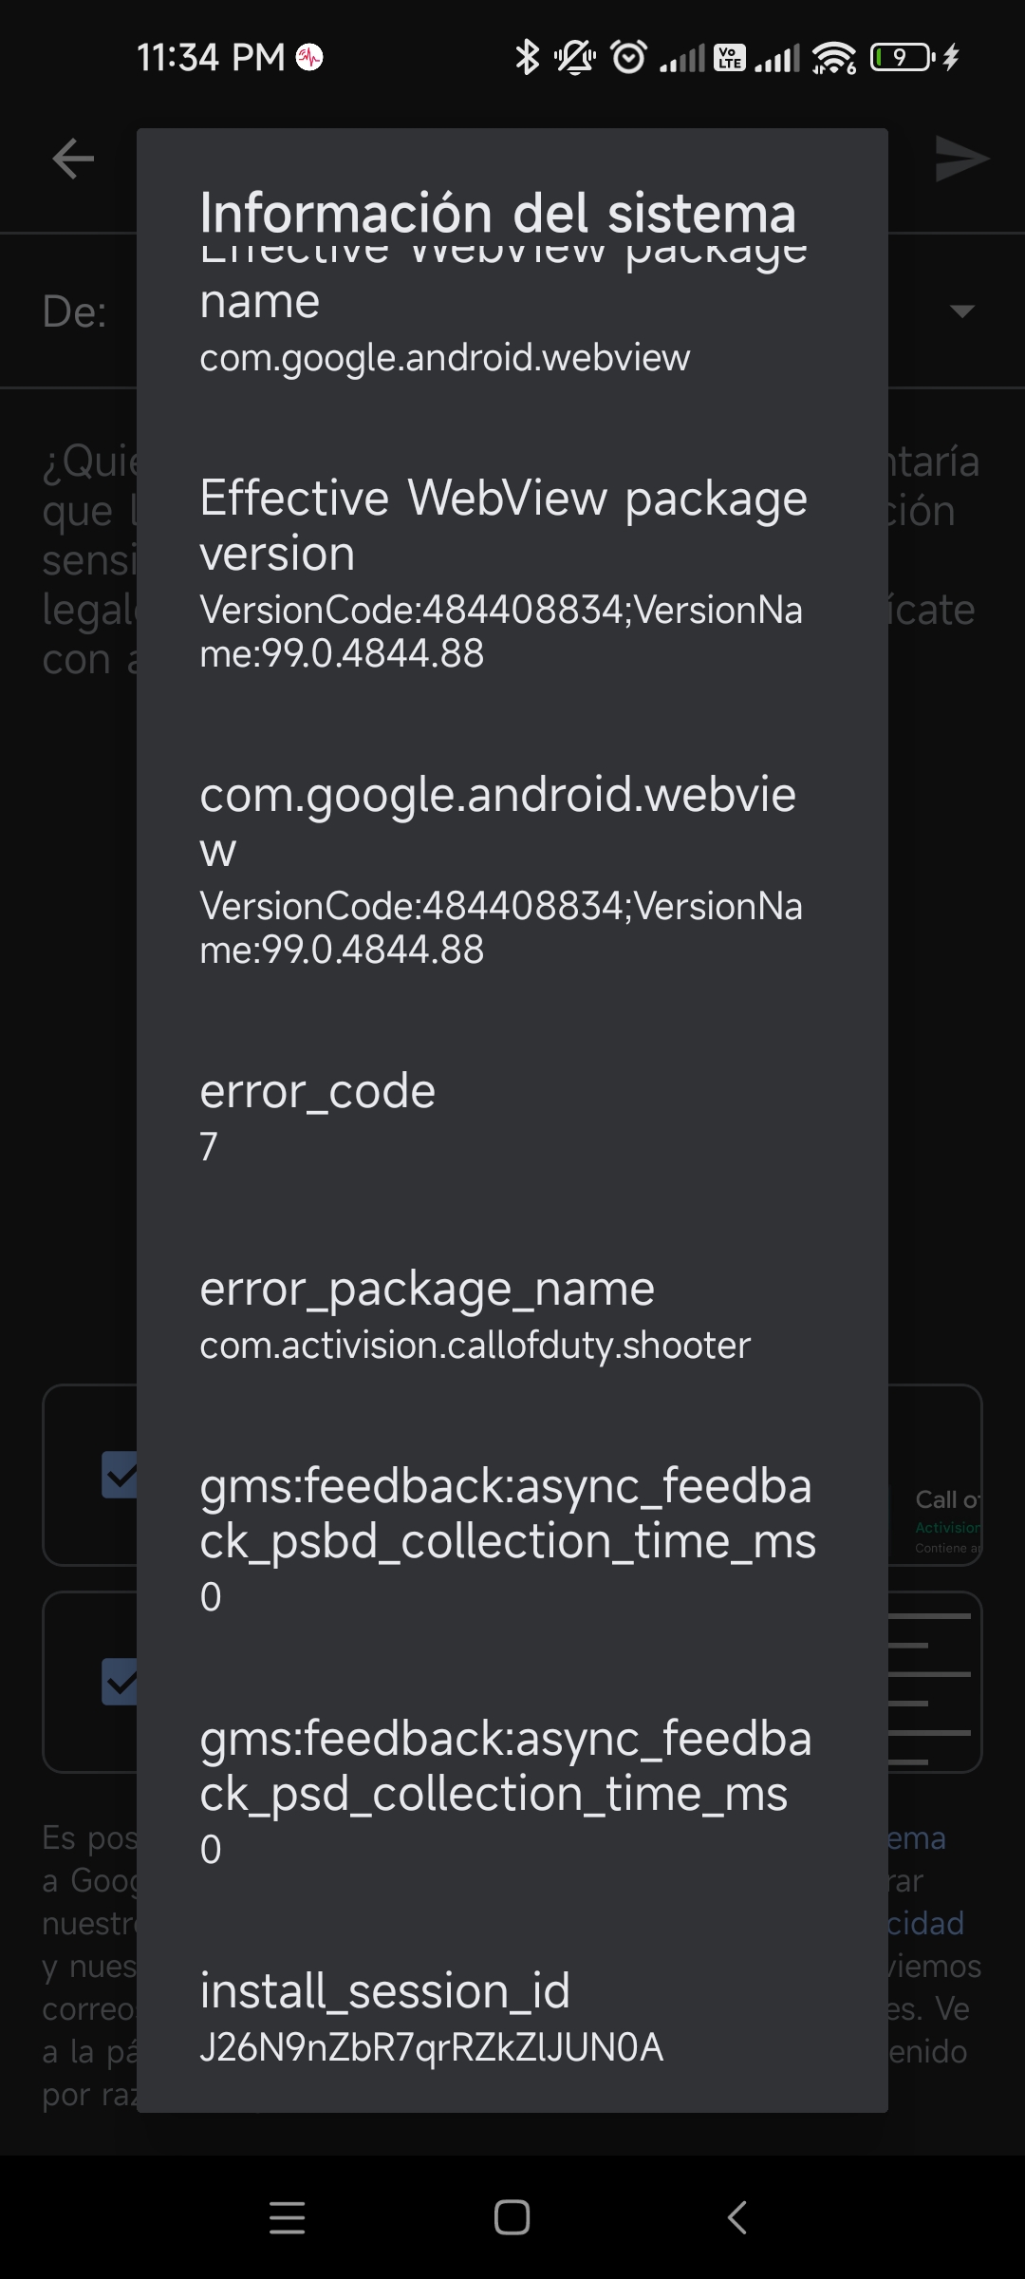This screenshot has width=1025, height=2279.
Task: Tap the alarm clock status icon
Action: pyautogui.click(x=628, y=58)
